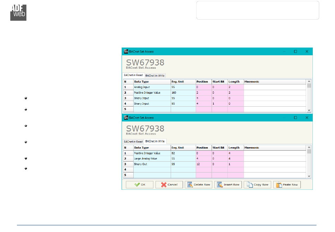Click empty Data Type cell in lower row 4
The width and height of the screenshot is (335, 232).
152,170
